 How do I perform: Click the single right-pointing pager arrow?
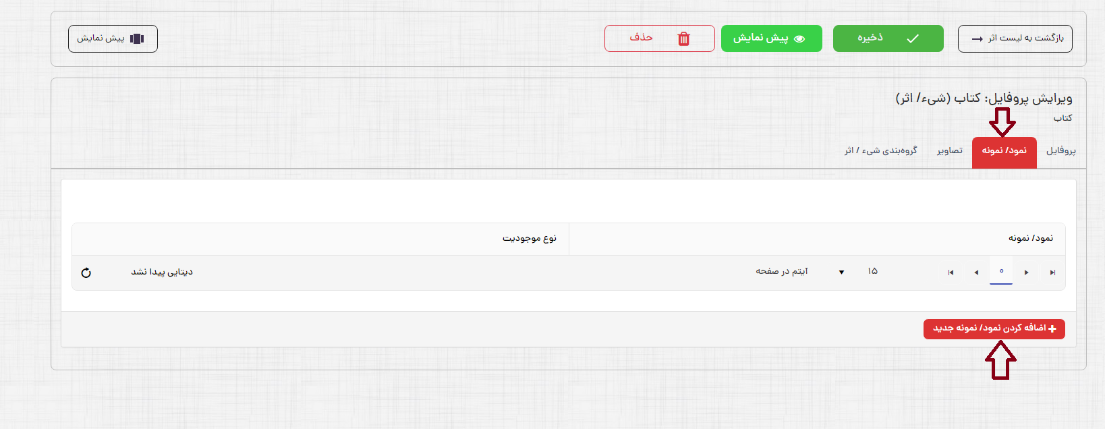tap(1026, 273)
